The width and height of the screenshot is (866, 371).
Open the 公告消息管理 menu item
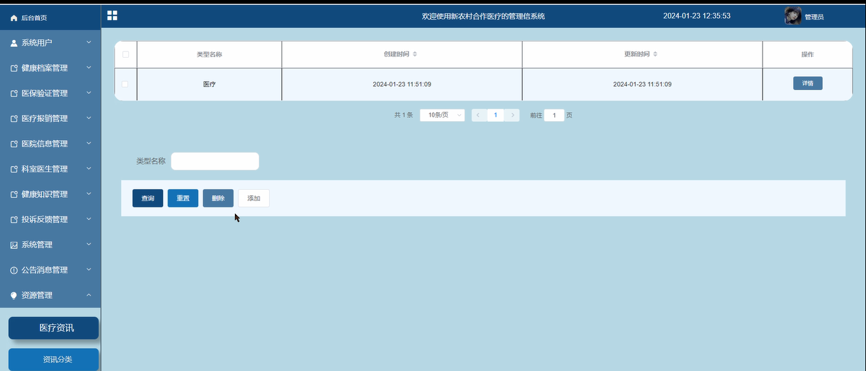click(x=50, y=270)
